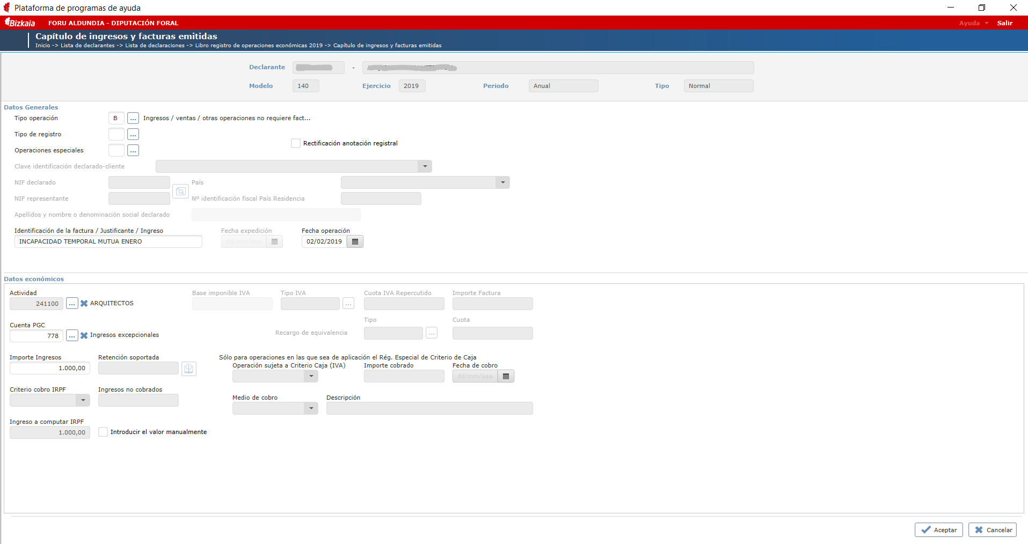1028x544 pixels.
Task: Click Identificación de la factura input field
Action: click(108, 241)
